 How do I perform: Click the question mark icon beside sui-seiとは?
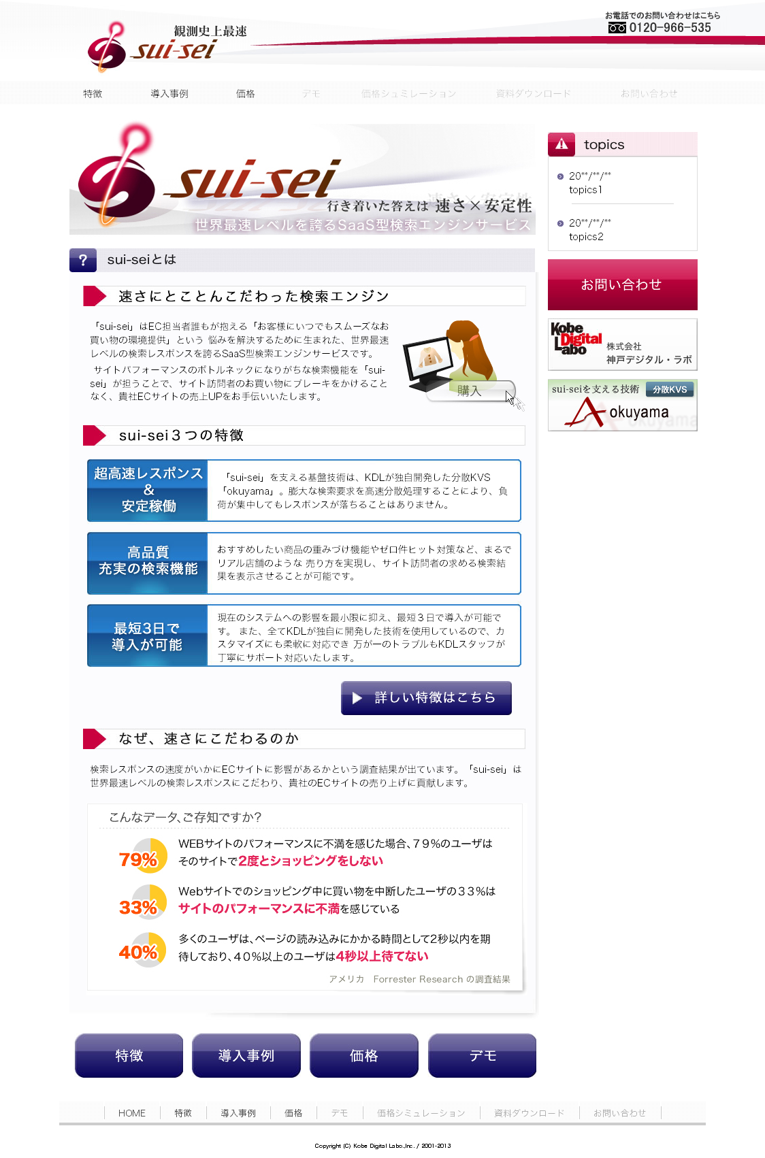point(83,260)
